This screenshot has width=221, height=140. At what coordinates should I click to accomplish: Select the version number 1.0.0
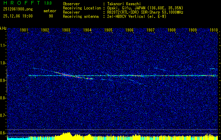click(48, 3)
